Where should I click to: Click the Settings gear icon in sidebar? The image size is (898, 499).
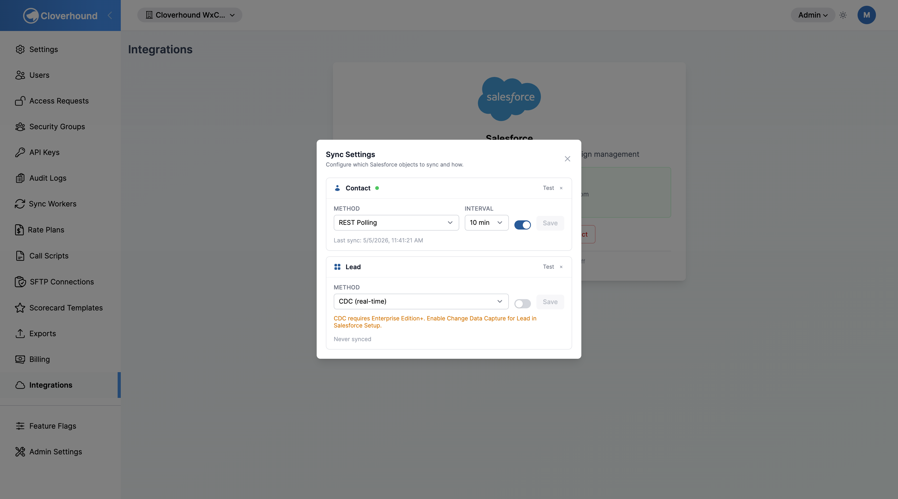[20, 49]
